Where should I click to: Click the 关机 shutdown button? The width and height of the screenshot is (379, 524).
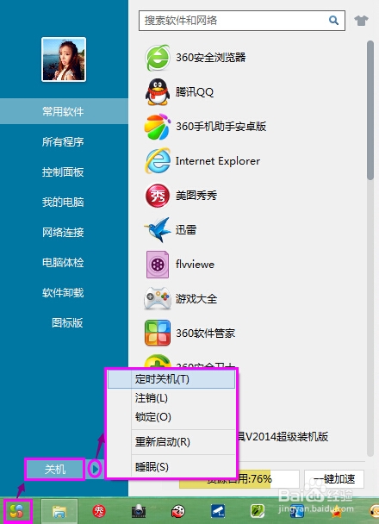tap(55, 469)
